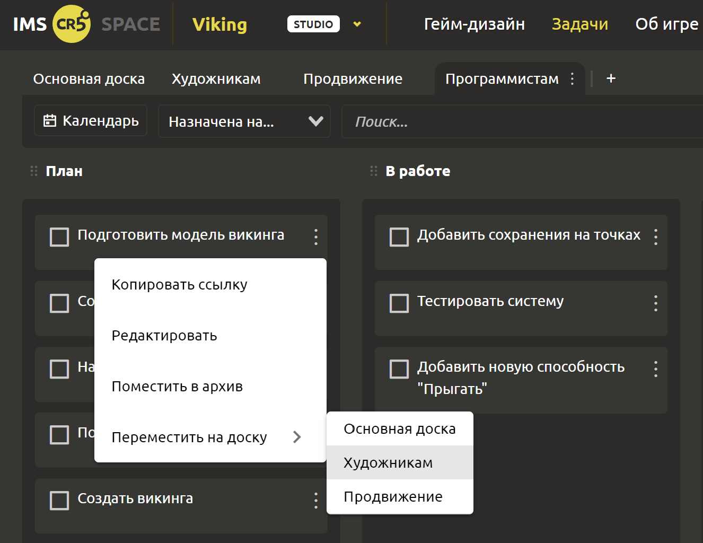The height and width of the screenshot is (543, 703).
Task: Open the Тестировать систему task
Action: coord(490,301)
